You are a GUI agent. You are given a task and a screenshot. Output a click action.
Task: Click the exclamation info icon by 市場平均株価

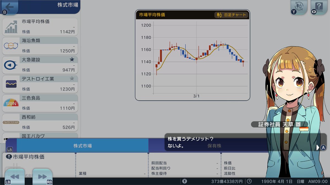click(x=9, y=157)
